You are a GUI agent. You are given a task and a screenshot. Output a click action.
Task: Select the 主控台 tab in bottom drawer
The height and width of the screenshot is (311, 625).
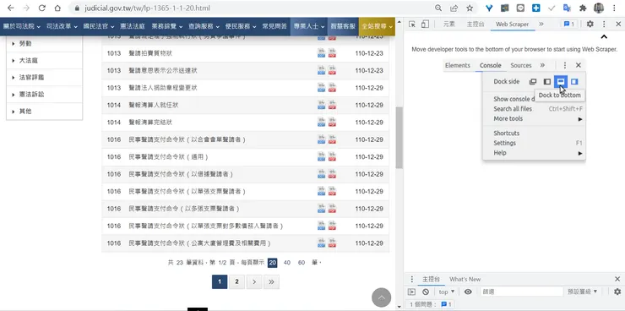tap(431, 279)
